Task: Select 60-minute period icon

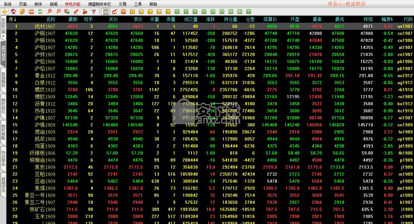Action: coord(222,12)
